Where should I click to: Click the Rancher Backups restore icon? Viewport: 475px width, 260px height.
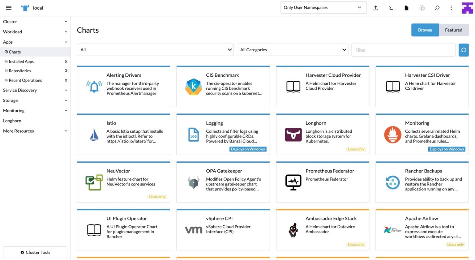click(x=393, y=182)
